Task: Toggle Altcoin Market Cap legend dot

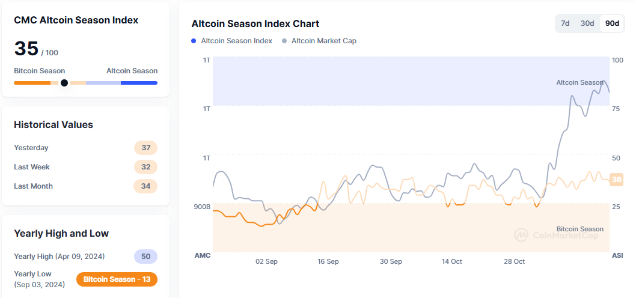Action: (284, 41)
